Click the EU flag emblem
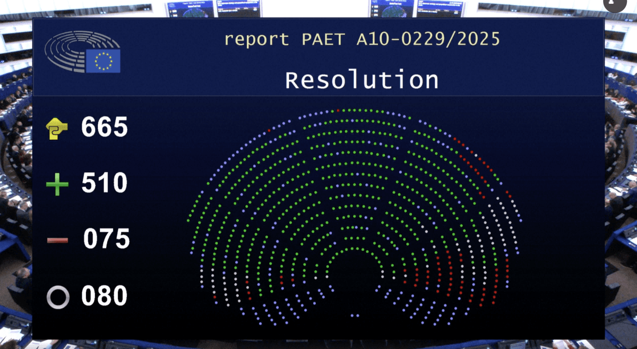The height and width of the screenshot is (349, 637). click(x=107, y=61)
